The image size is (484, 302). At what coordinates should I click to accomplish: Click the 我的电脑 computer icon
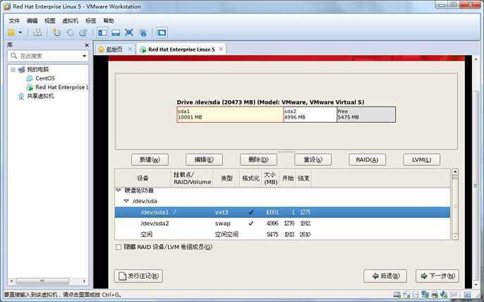(21, 69)
